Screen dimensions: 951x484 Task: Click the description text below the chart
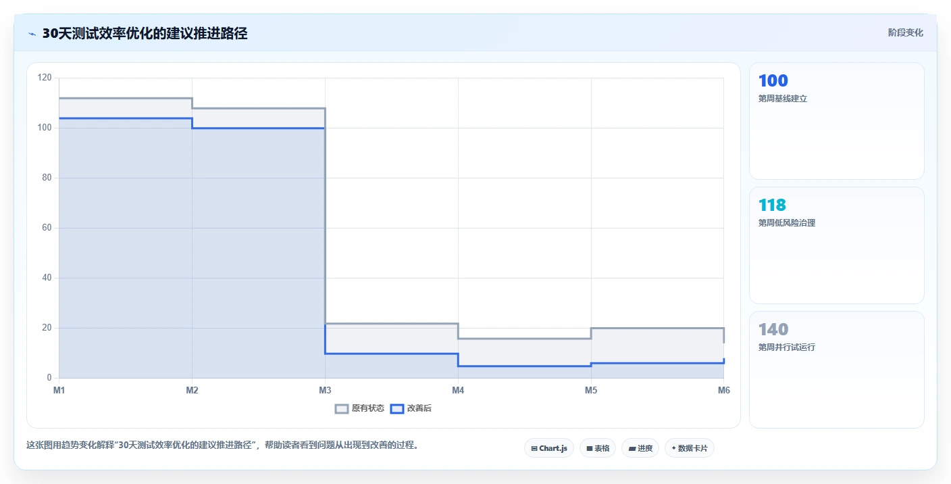[x=222, y=445]
